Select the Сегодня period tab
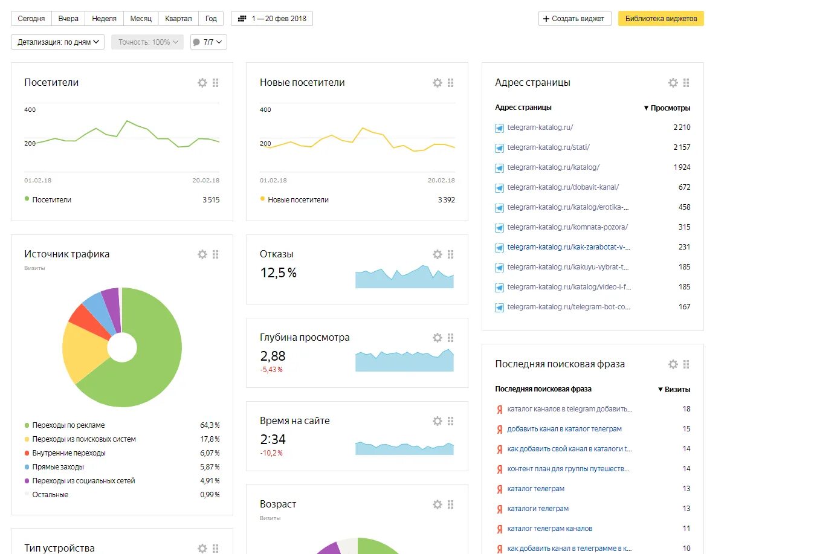Screen dimensions: 814x554 click(x=31, y=19)
